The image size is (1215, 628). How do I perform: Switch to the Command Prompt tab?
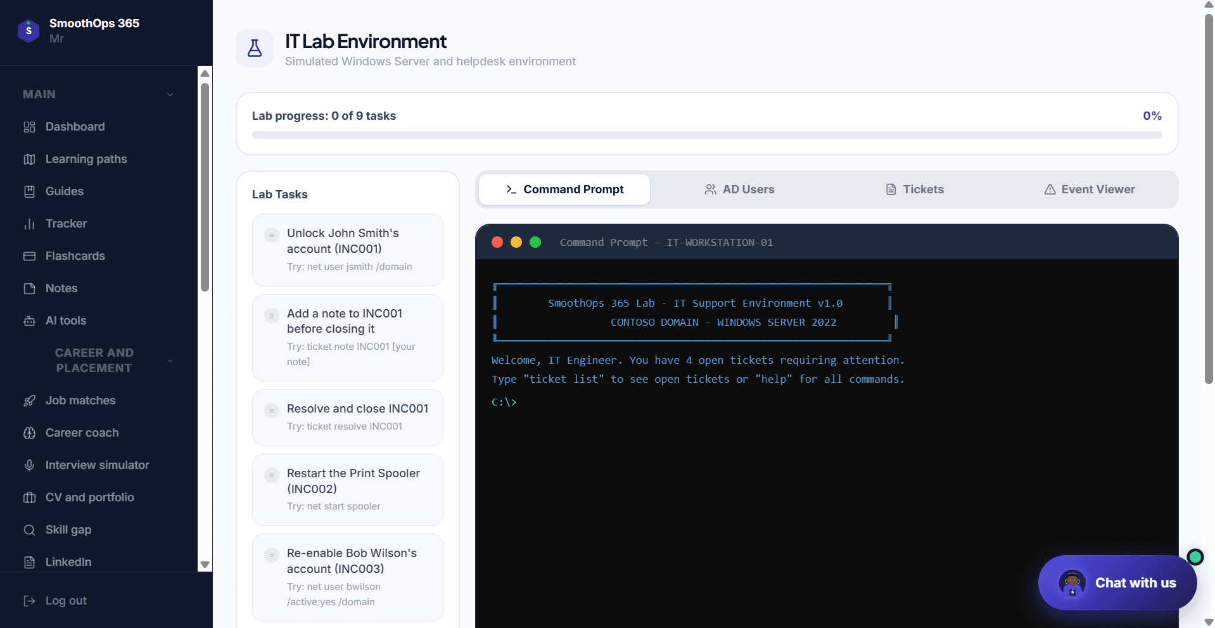(564, 189)
